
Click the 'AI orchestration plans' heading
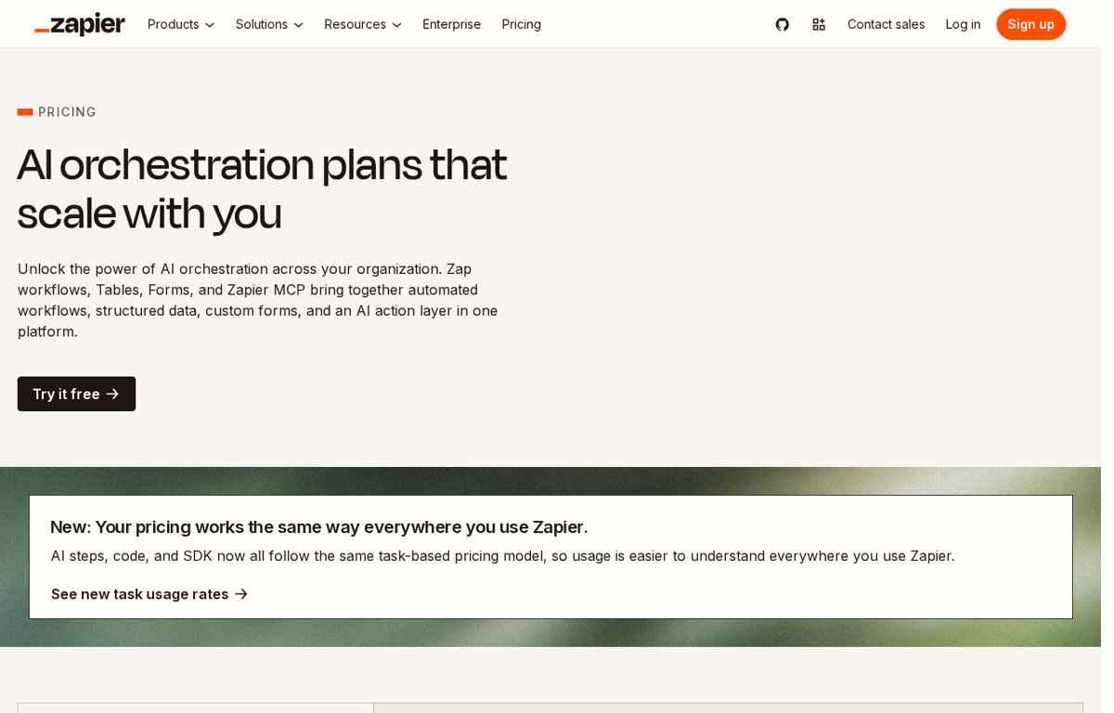coord(262,188)
